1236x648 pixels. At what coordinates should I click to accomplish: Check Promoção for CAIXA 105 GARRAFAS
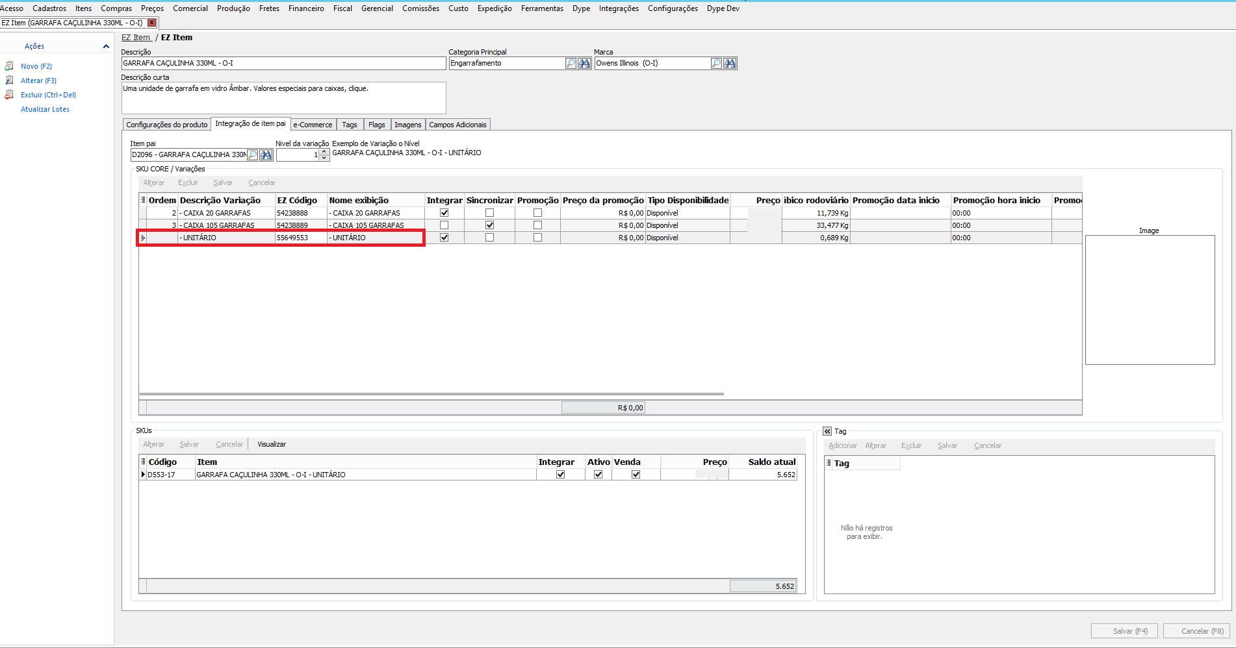(x=538, y=225)
